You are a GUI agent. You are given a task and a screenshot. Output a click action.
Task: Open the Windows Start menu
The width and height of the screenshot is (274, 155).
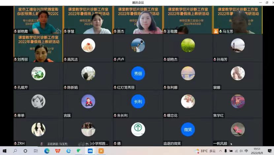click(5, 151)
